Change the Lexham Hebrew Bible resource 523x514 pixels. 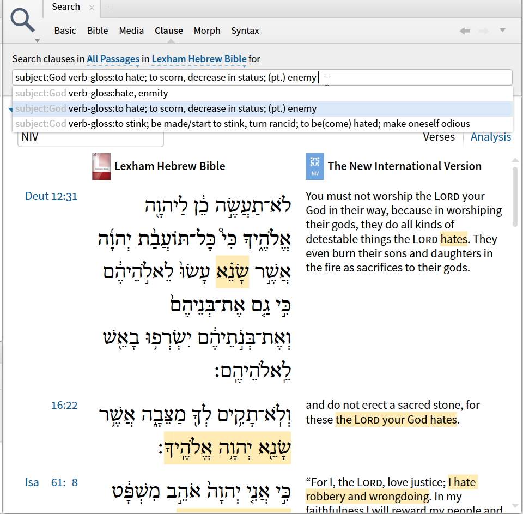pyautogui.click(x=199, y=59)
